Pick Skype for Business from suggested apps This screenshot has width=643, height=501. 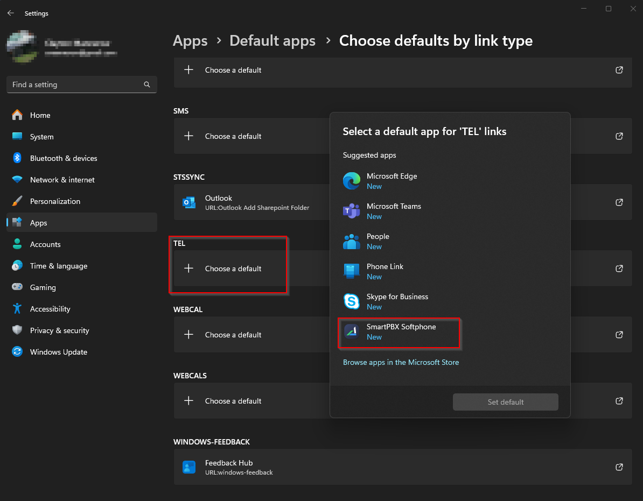point(450,301)
